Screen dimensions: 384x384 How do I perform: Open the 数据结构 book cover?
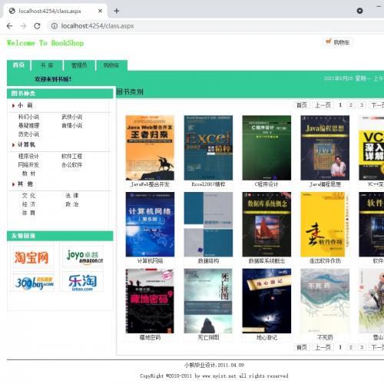(x=208, y=224)
